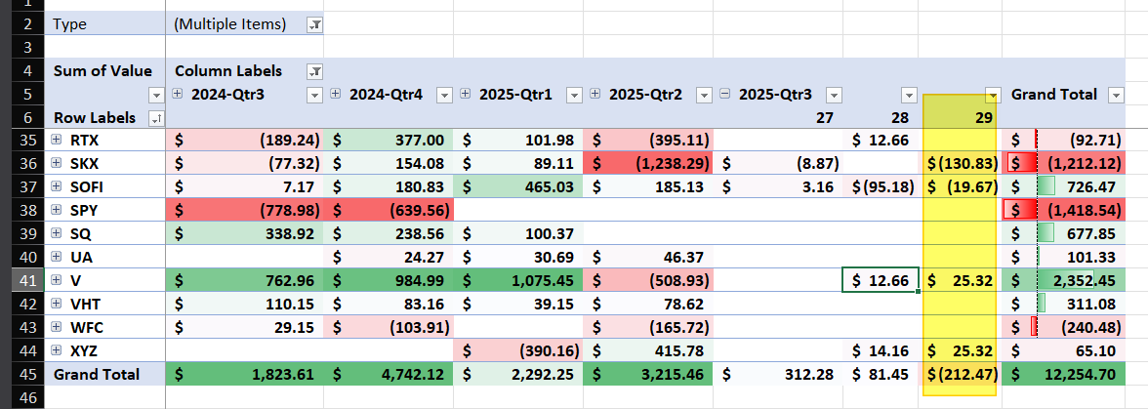1148x409 pixels.
Task: Open 2024-Qtr4 column filter dropdown
Action: click(x=444, y=95)
